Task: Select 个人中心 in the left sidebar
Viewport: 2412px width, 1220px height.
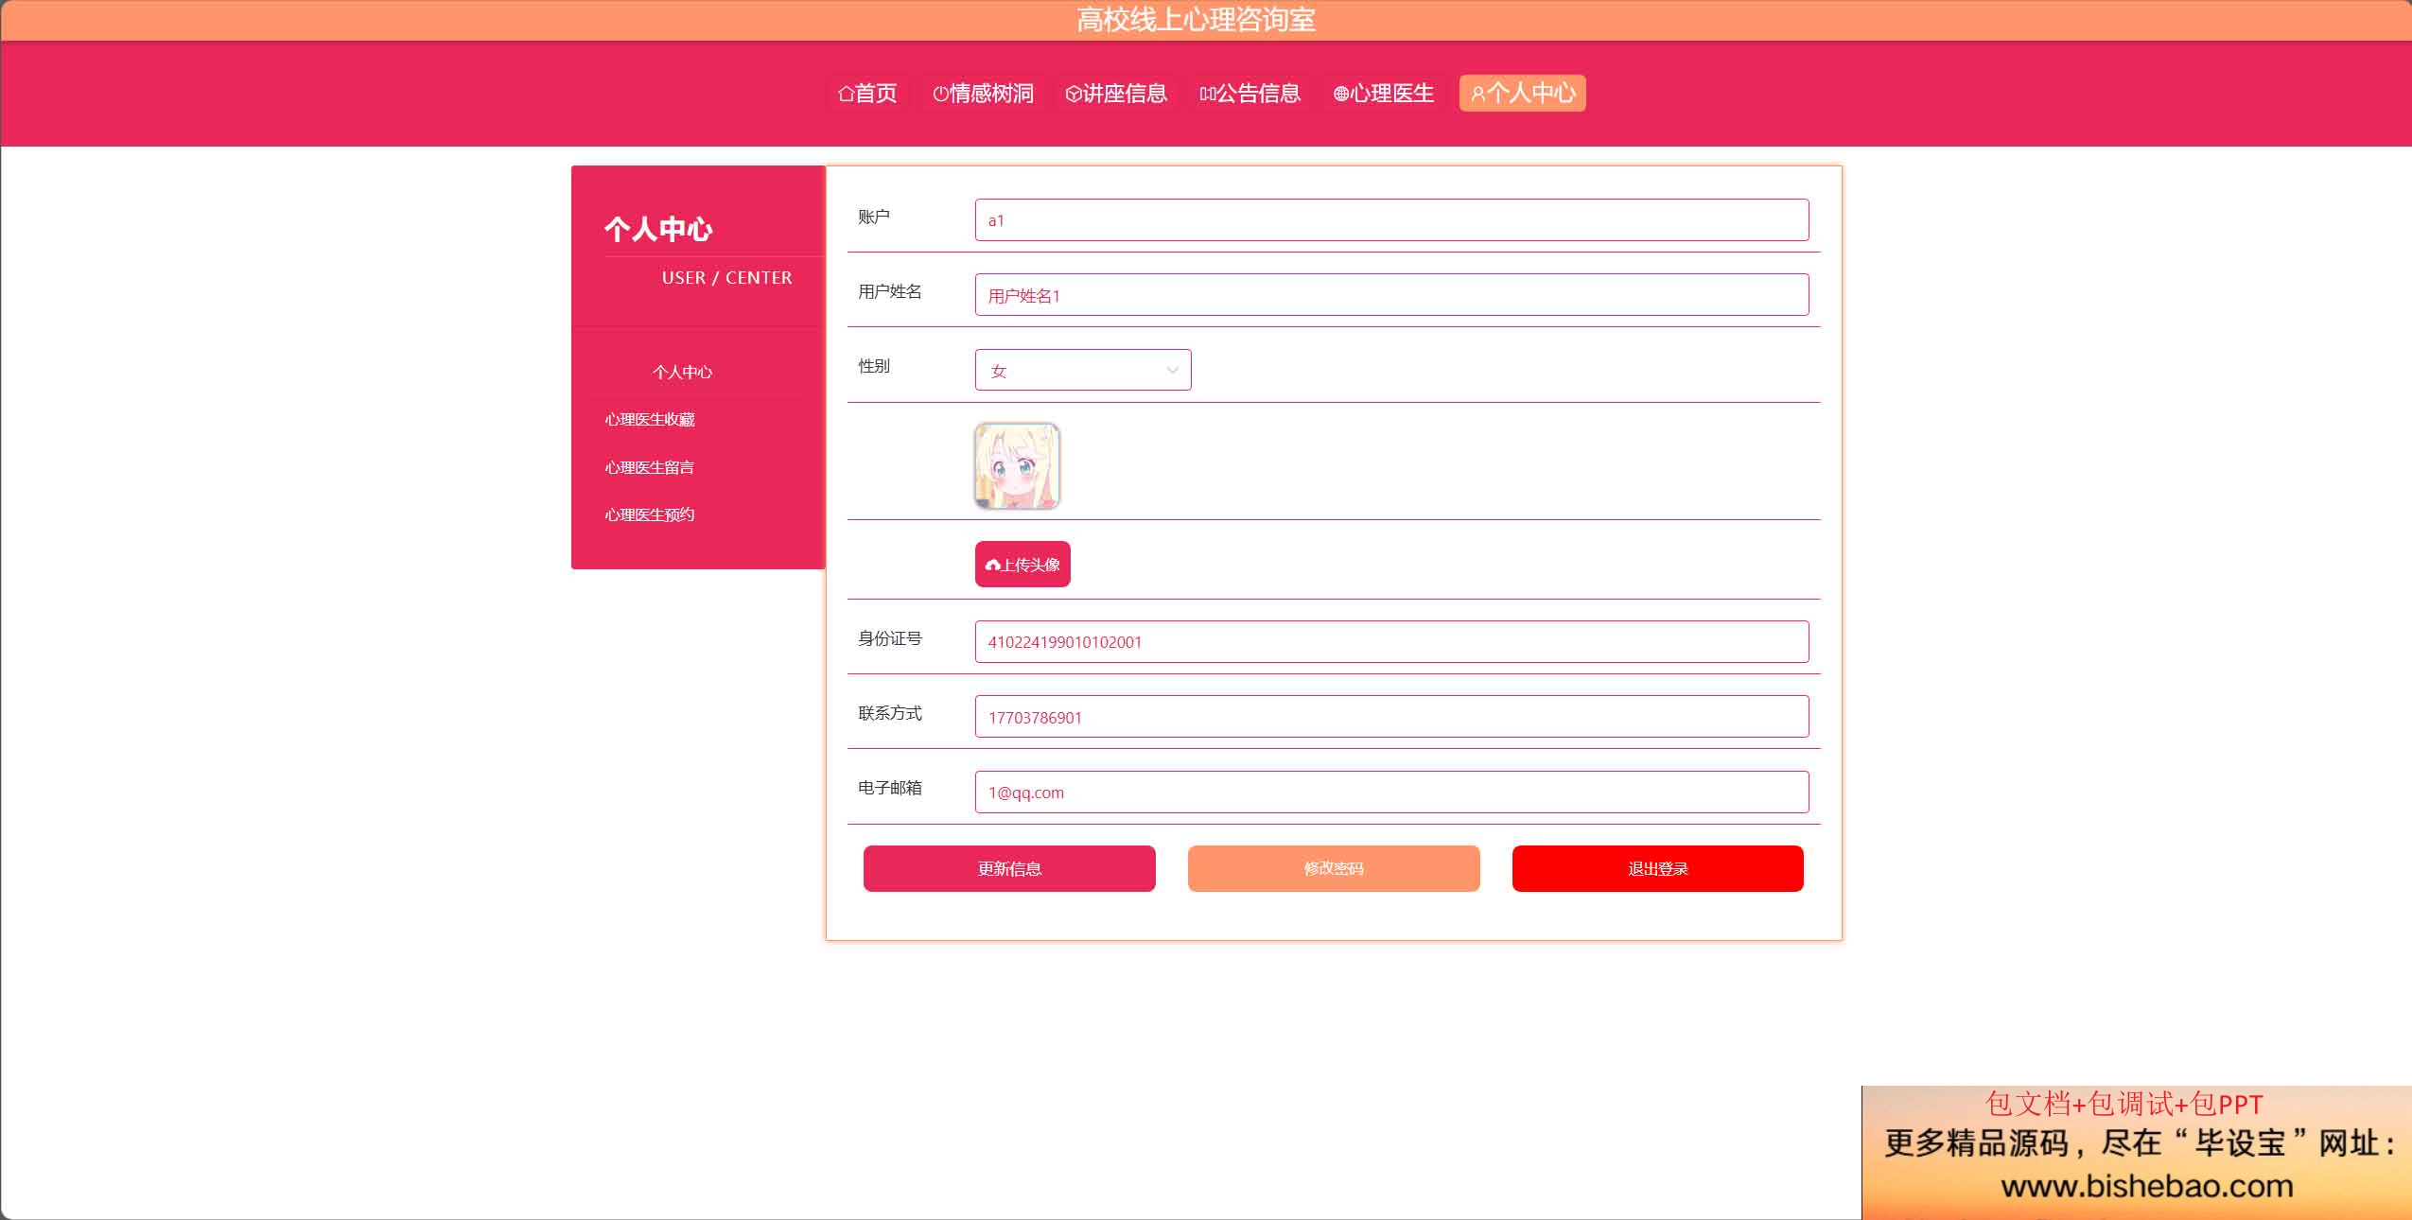Action: [682, 373]
